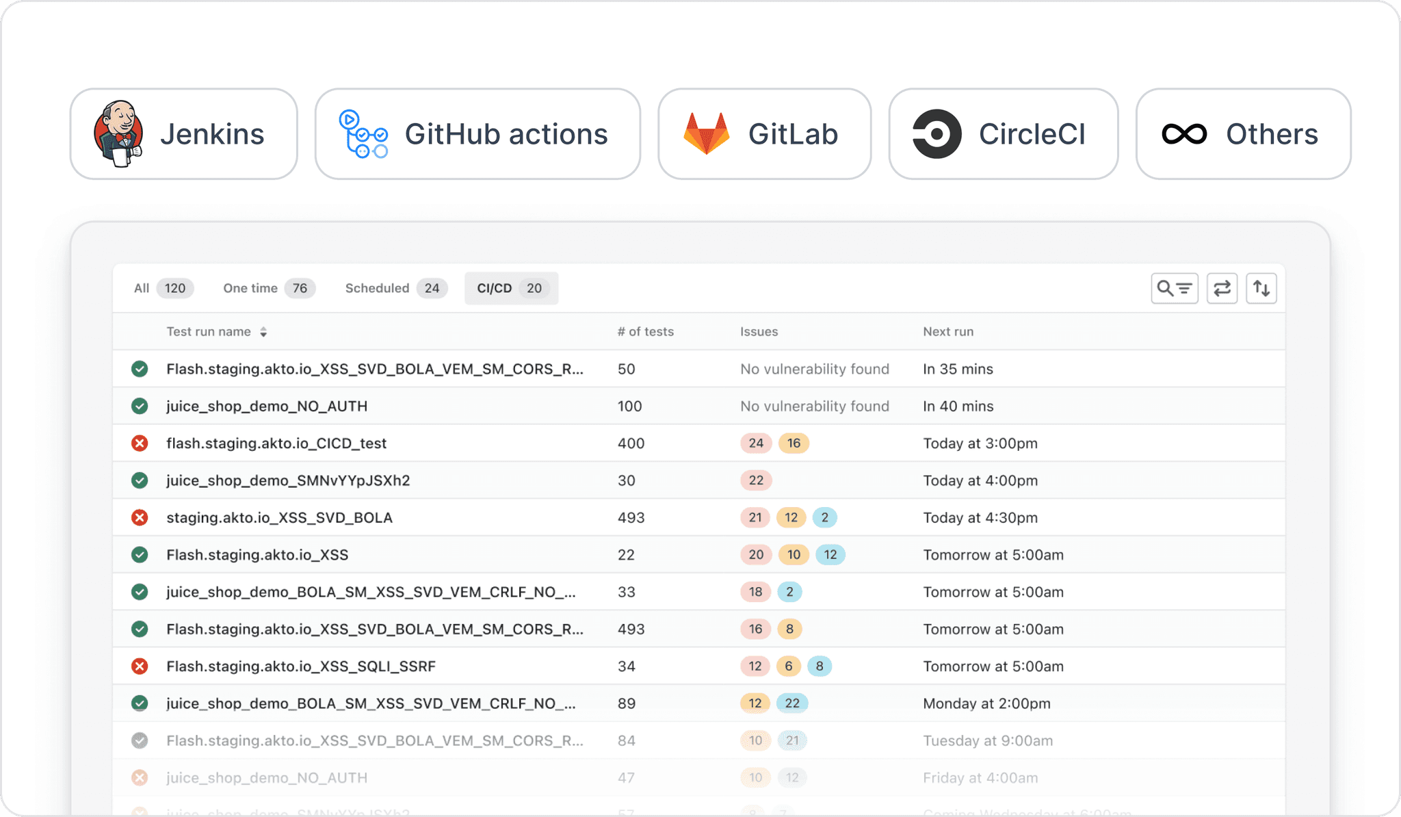This screenshot has height=817, width=1401.
Task: Click the Jenkins integration button
Action: (183, 133)
